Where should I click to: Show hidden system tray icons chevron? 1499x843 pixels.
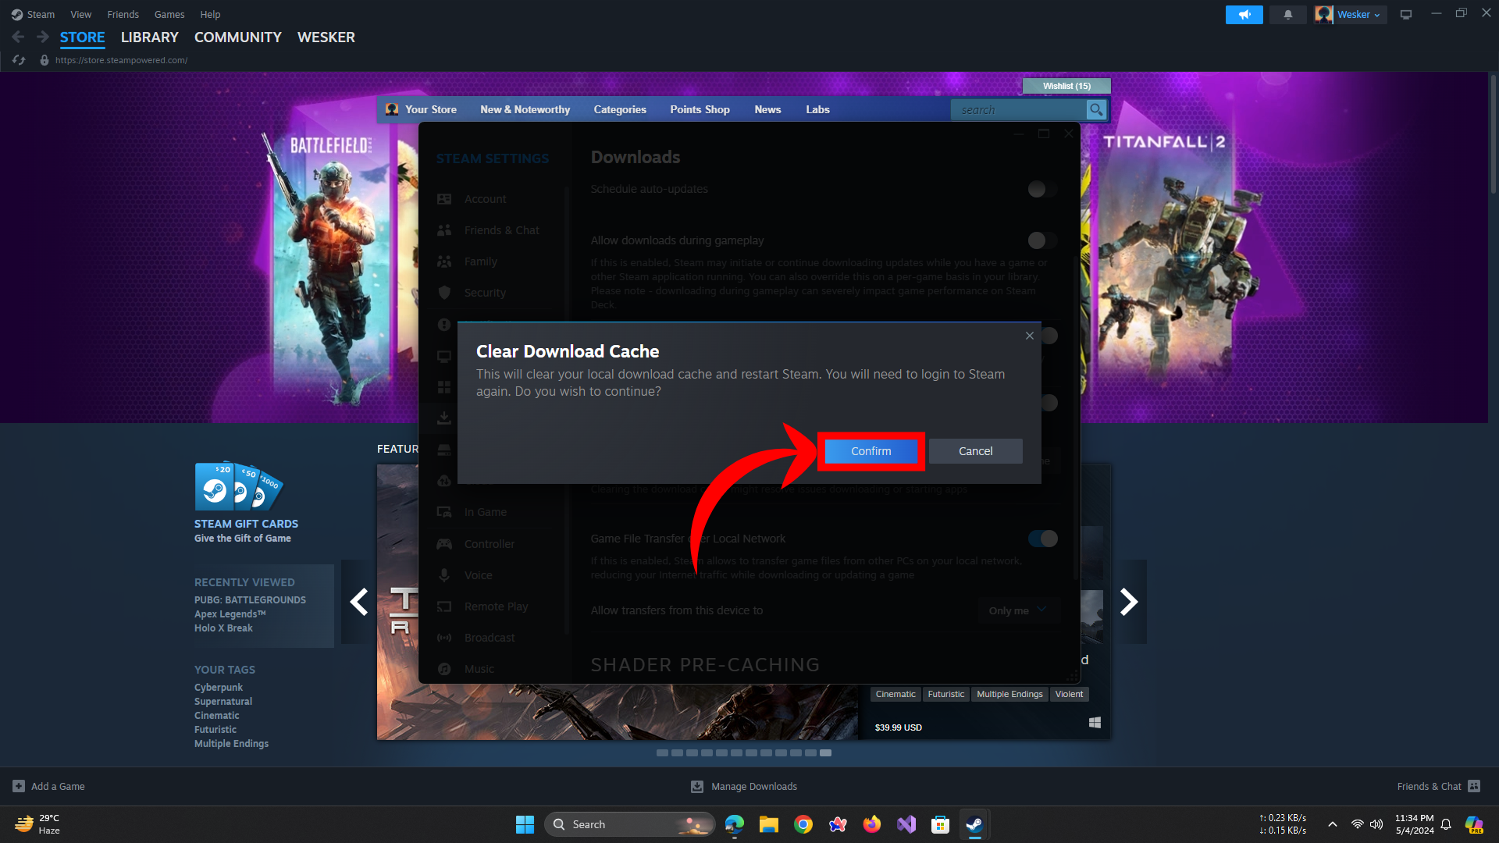point(1333,824)
